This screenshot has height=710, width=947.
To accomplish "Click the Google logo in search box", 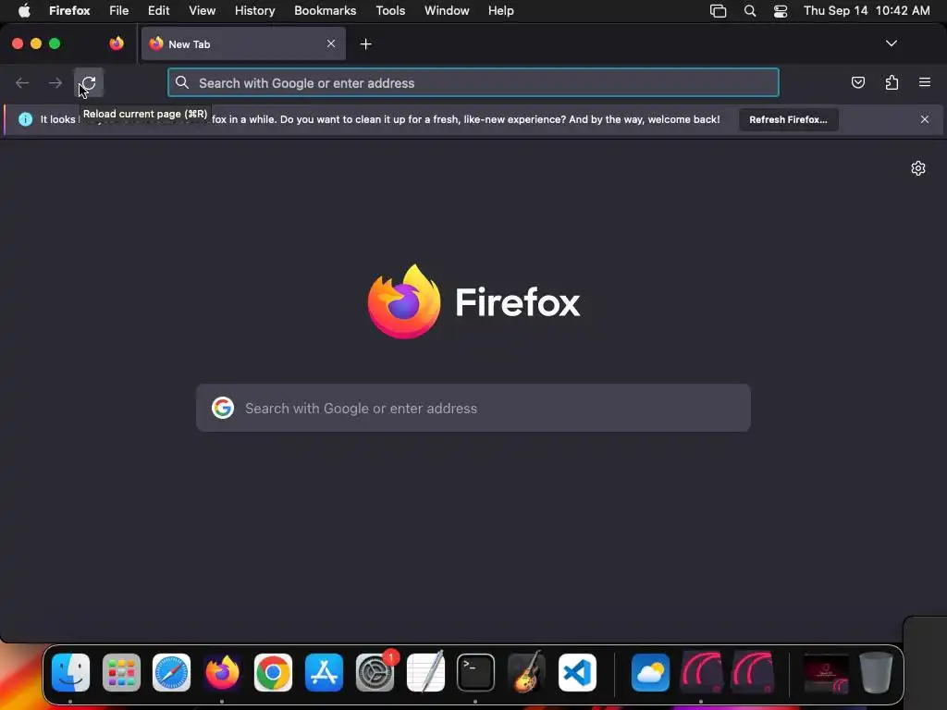I will pyautogui.click(x=223, y=408).
